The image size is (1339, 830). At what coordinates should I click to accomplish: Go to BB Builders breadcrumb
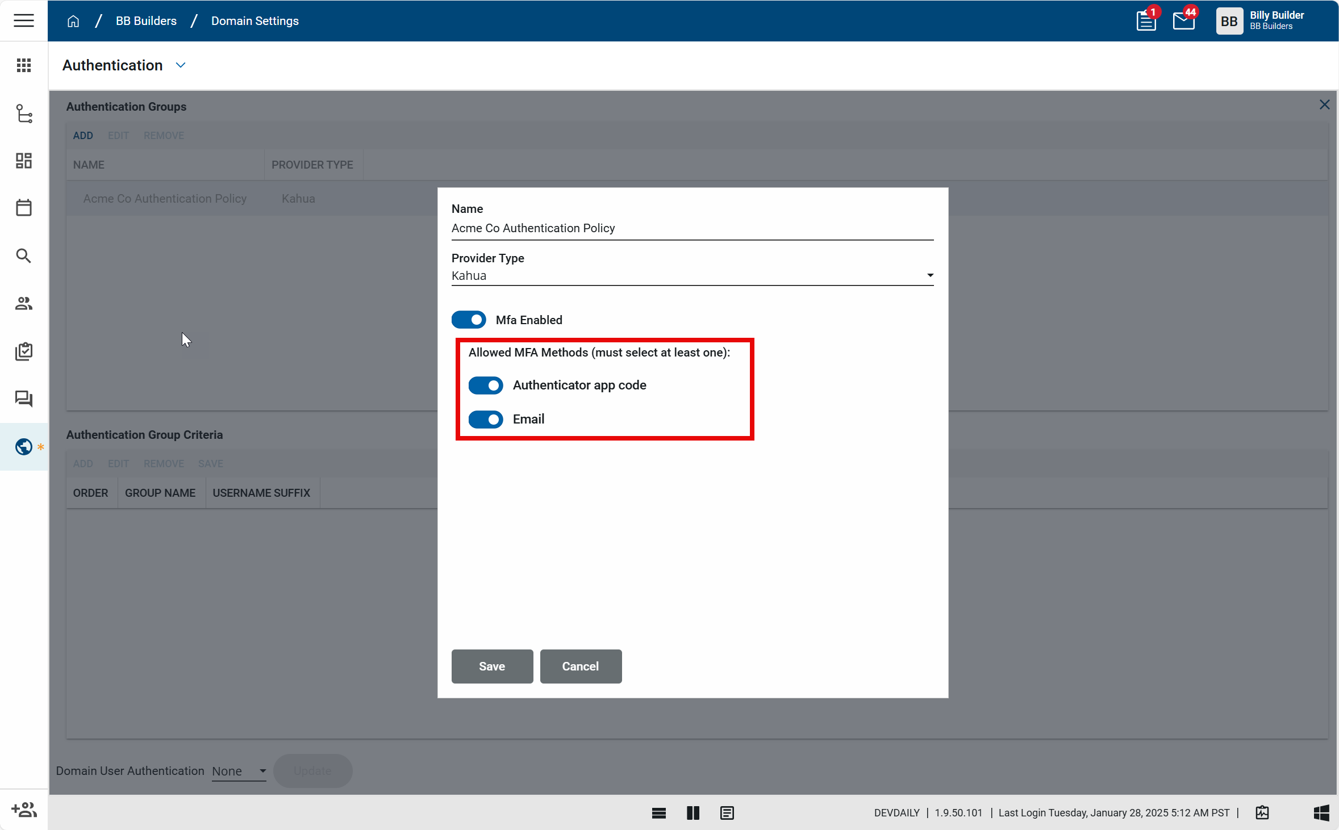point(146,21)
